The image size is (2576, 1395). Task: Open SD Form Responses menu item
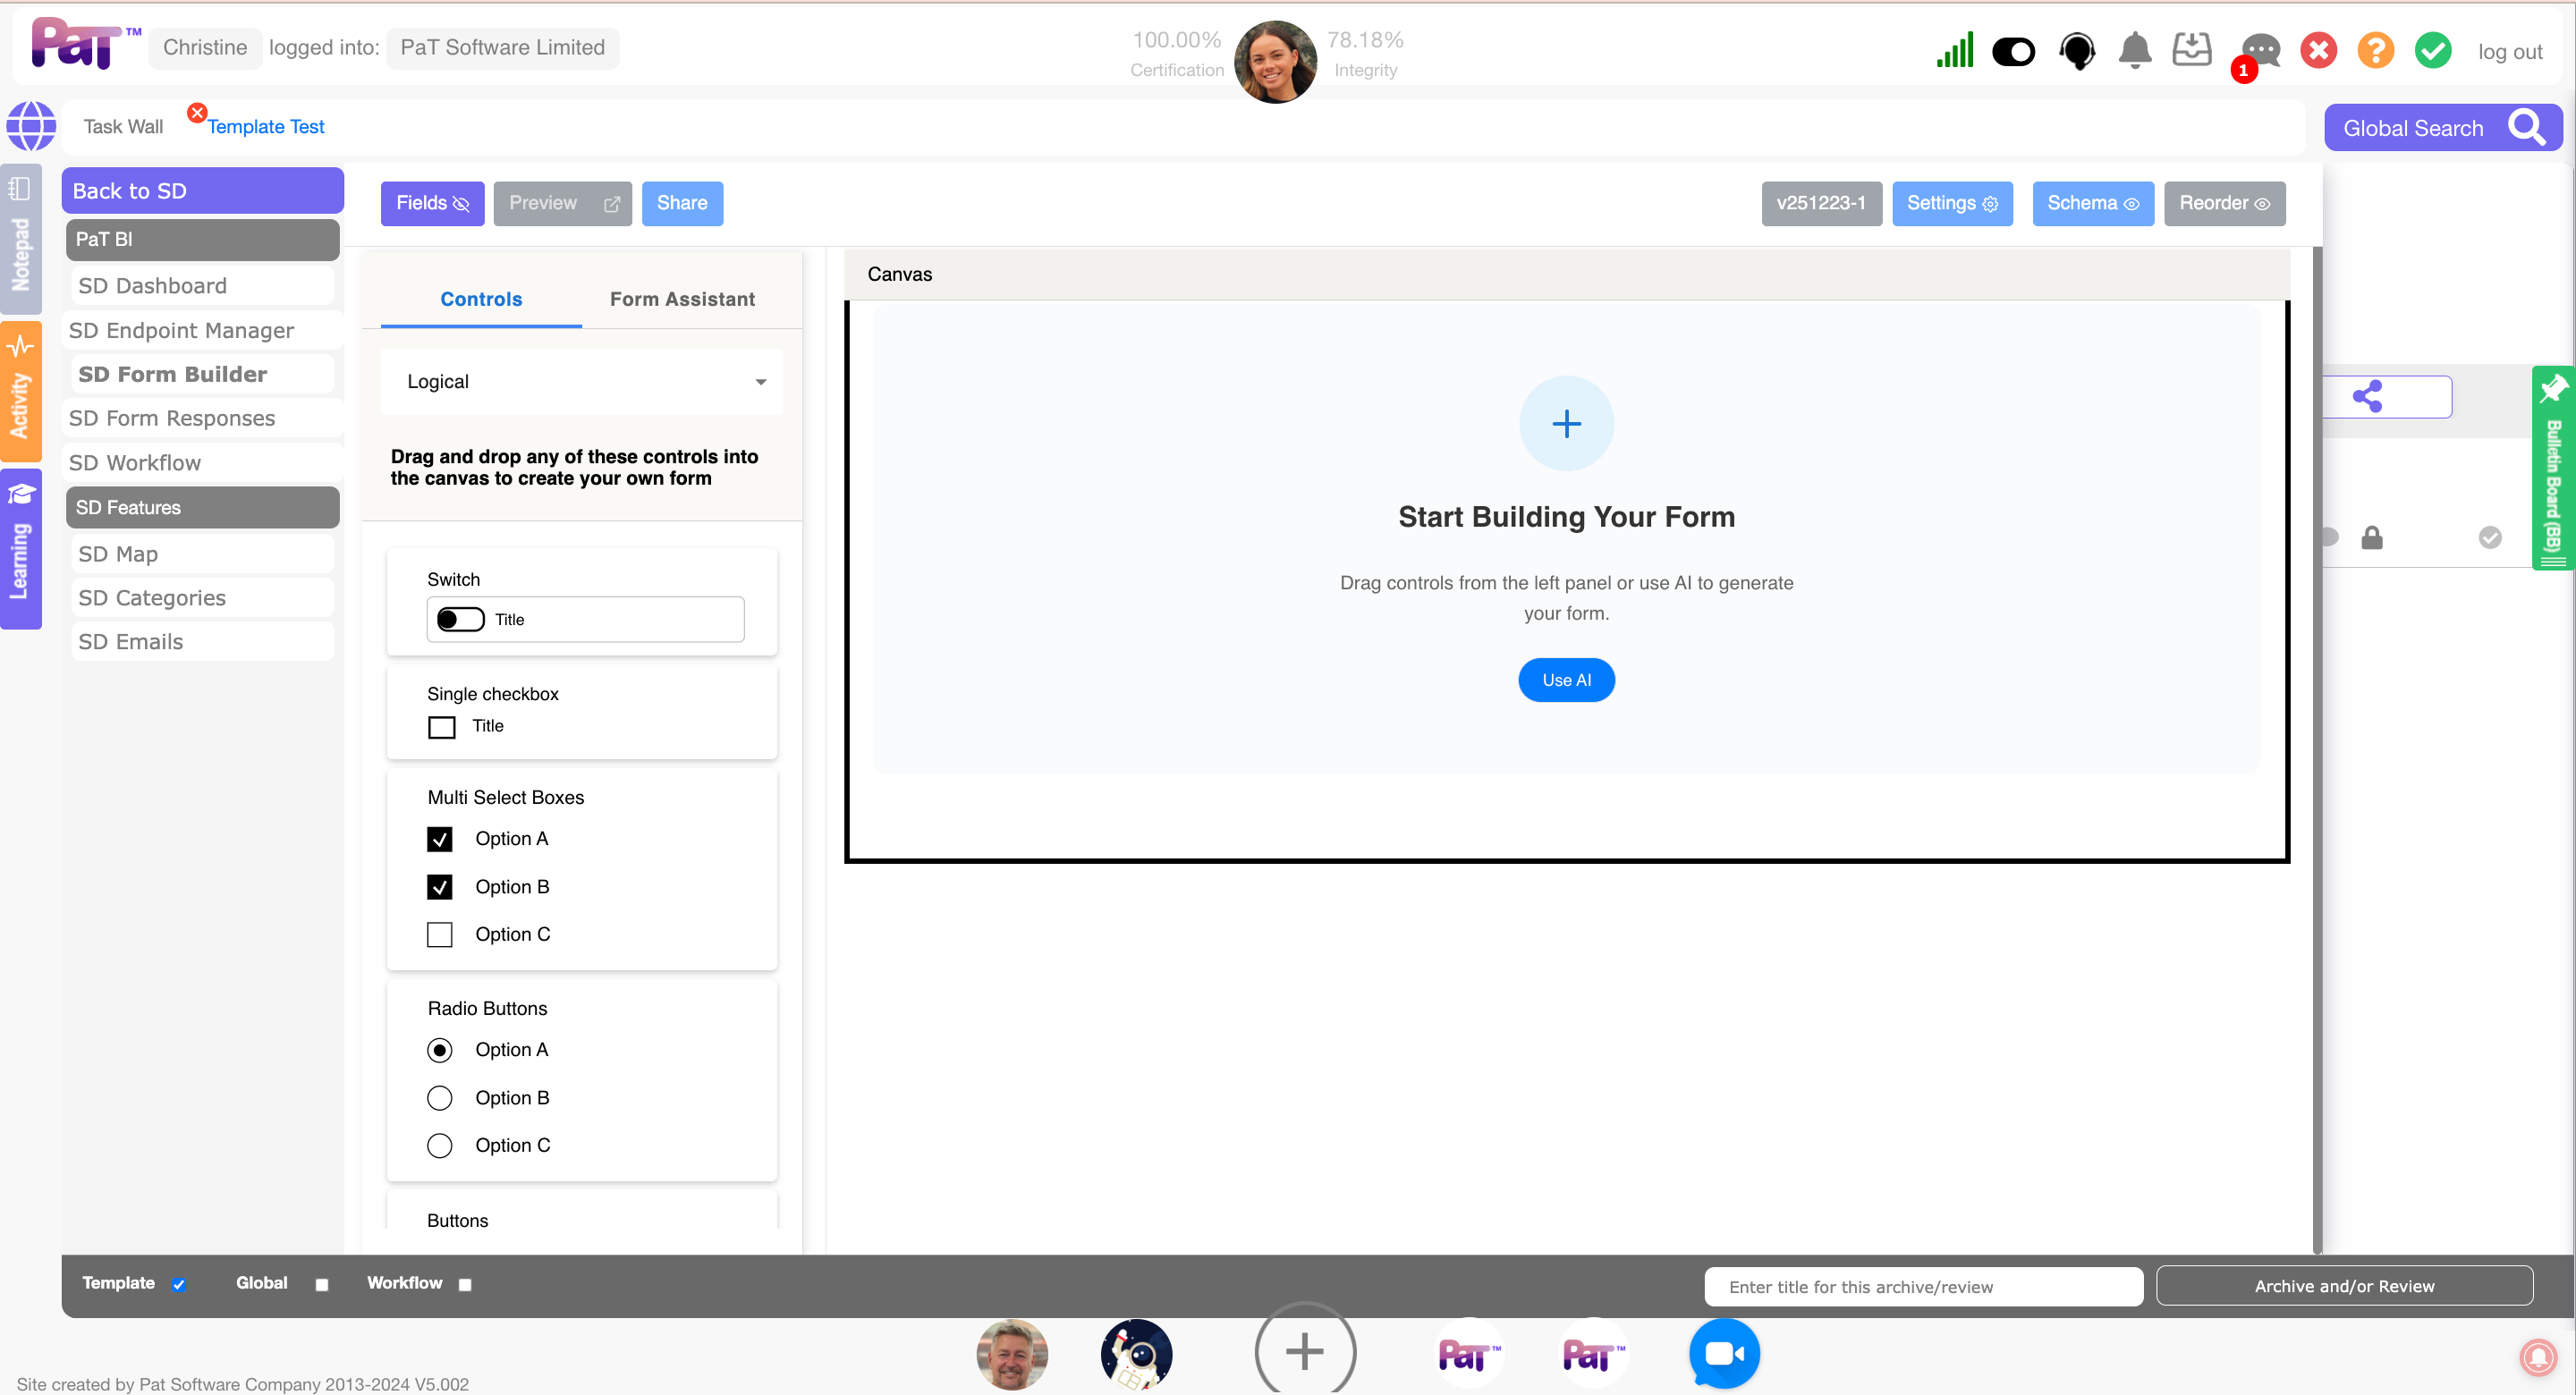pyautogui.click(x=172, y=418)
